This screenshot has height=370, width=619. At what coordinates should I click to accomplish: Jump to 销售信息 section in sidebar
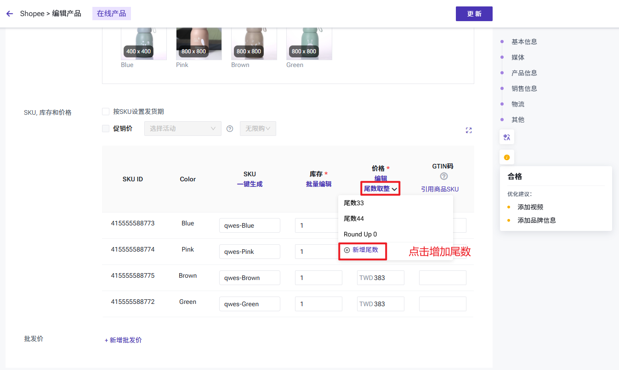tap(524, 89)
